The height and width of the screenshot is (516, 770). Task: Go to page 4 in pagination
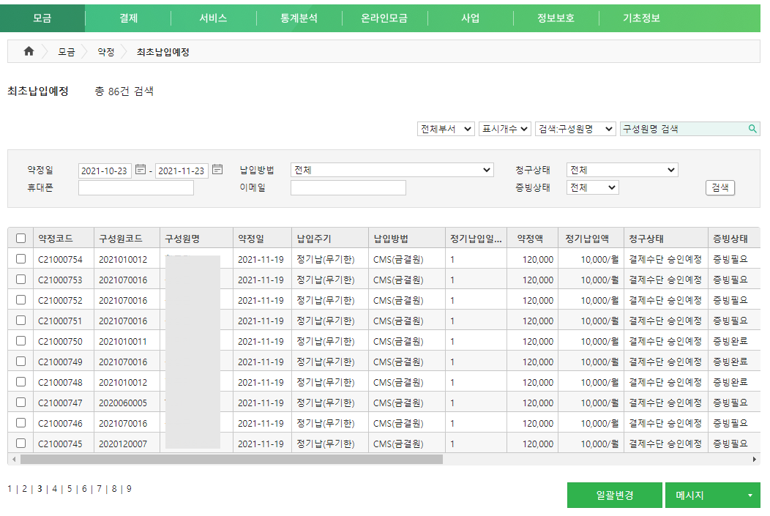pyautogui.click(x=54, y=489)
